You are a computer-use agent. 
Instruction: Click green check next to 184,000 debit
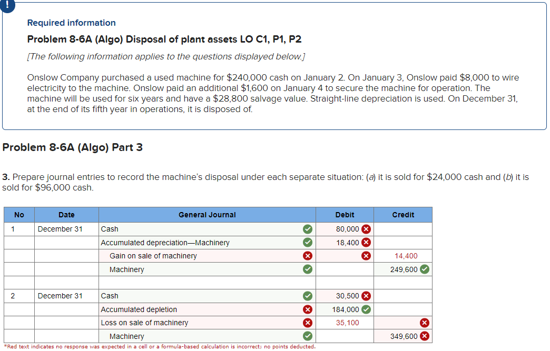tap(366, 309)
